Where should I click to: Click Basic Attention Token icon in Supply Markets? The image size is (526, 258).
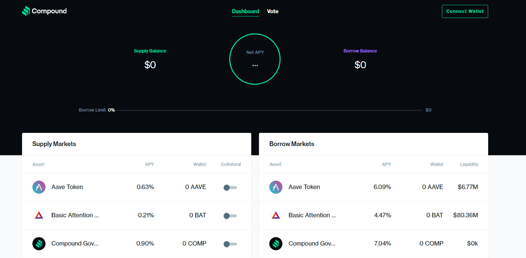click(39, 215)
